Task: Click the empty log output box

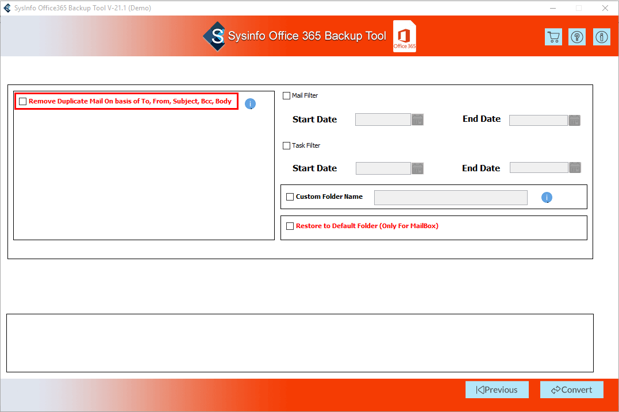Action: 300,343
